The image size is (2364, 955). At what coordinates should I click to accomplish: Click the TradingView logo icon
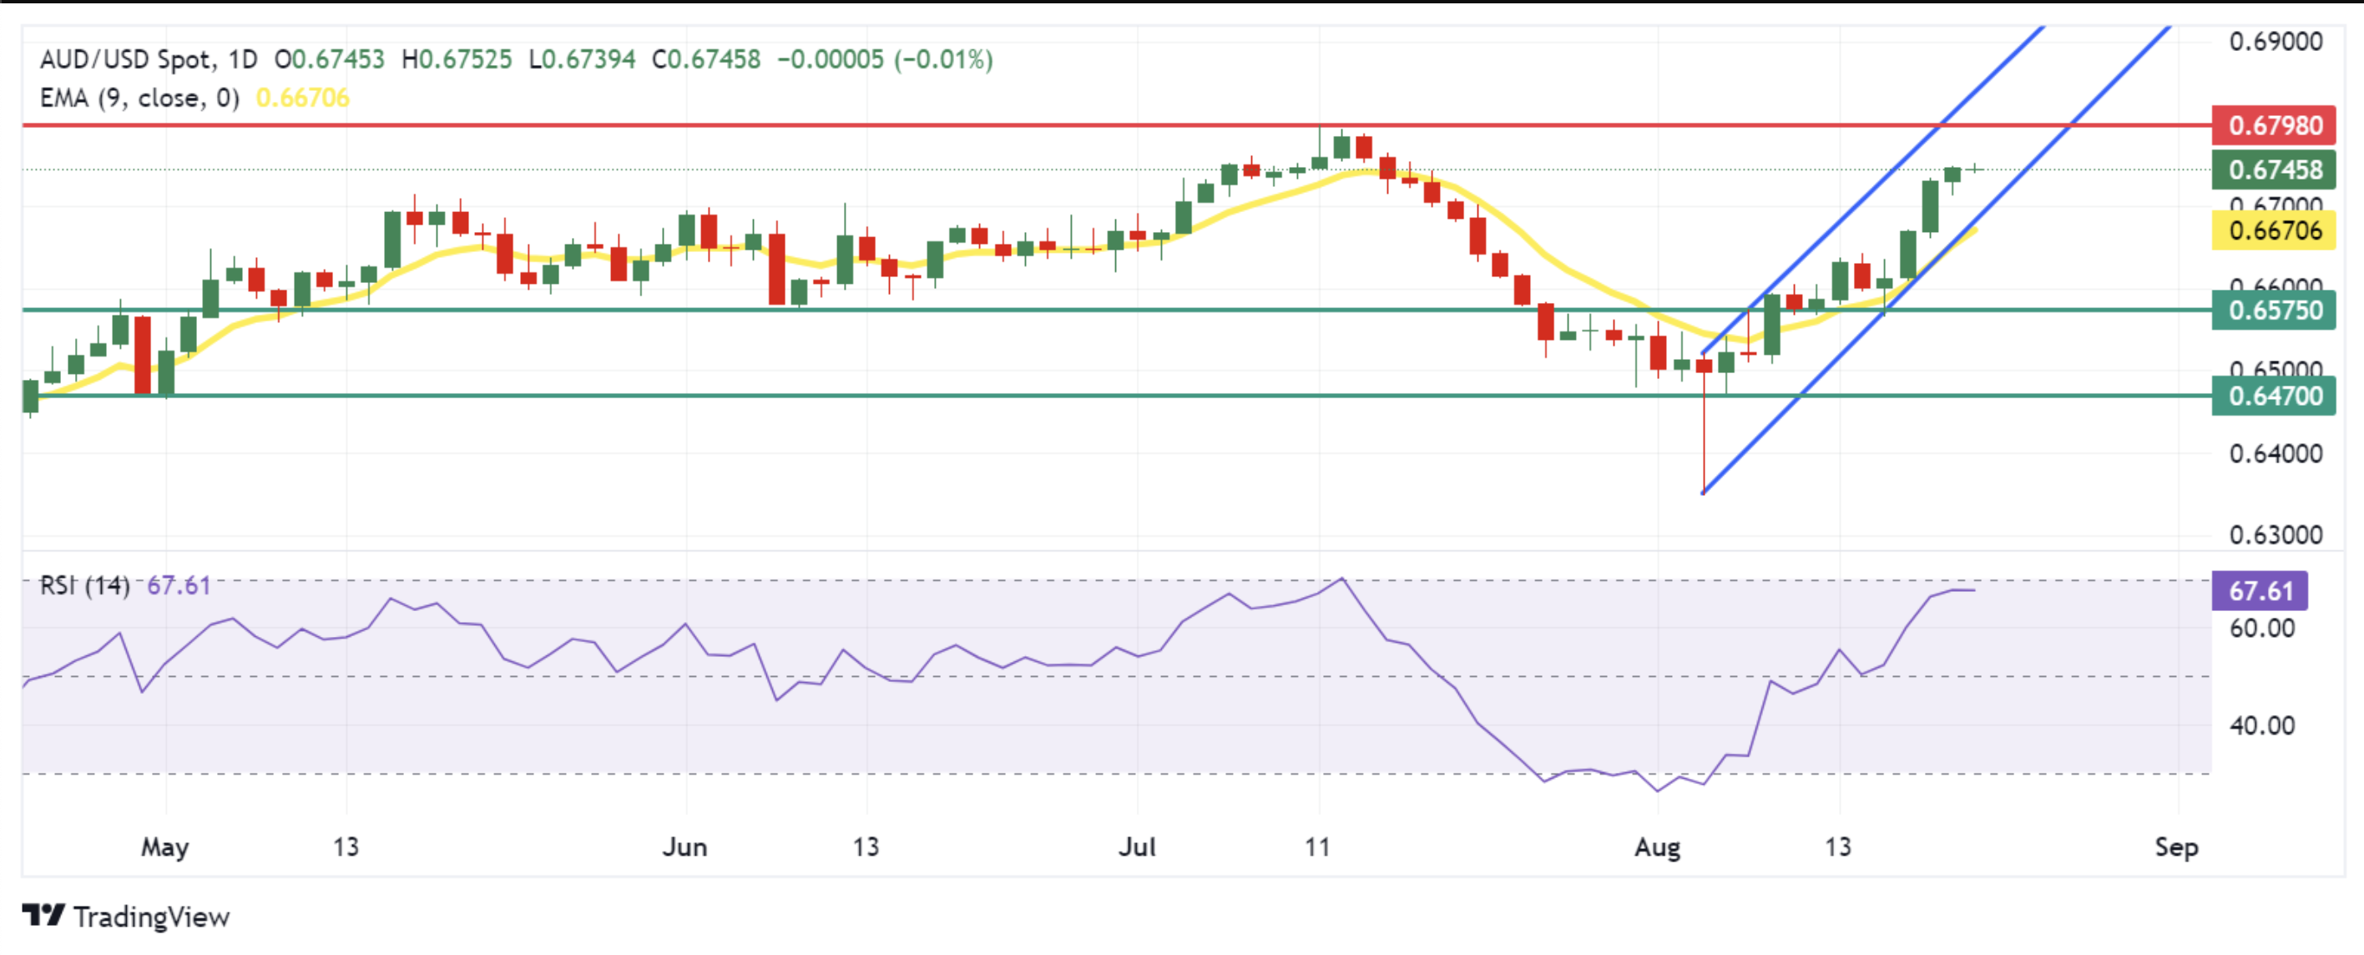coord(43,915)
